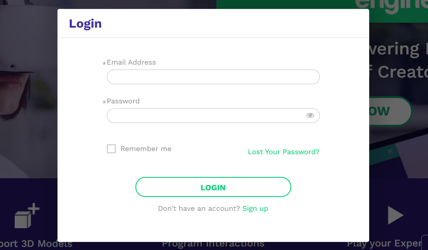Follow the Sign up link
Image resolution: width=428 pixels, height=250 pixels.
coord(255,209)
